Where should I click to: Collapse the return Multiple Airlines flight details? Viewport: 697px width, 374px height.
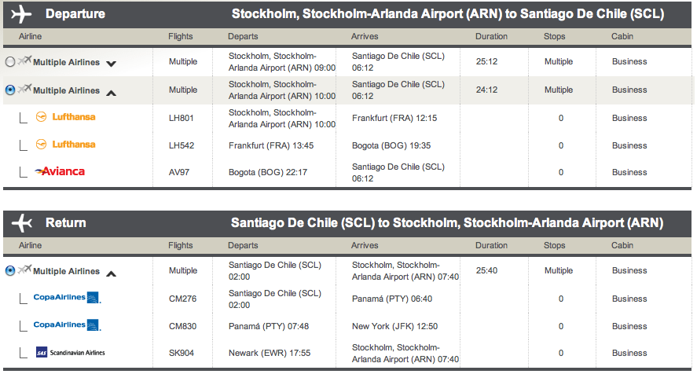pos(112,273)
